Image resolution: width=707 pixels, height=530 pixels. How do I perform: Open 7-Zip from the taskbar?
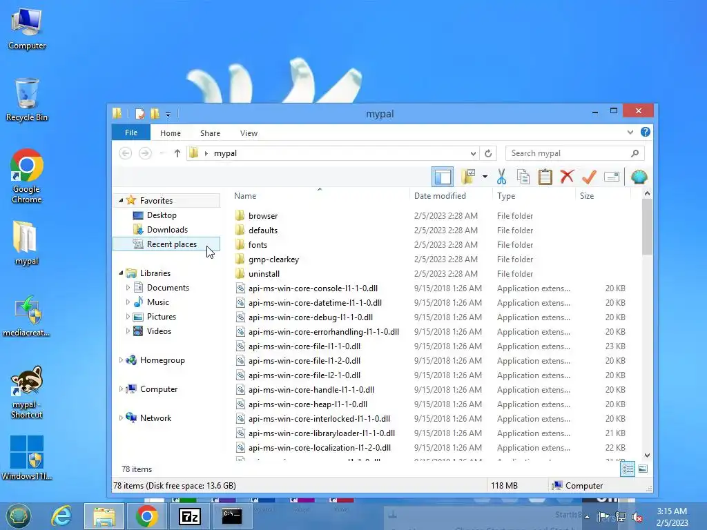point(189,516)
